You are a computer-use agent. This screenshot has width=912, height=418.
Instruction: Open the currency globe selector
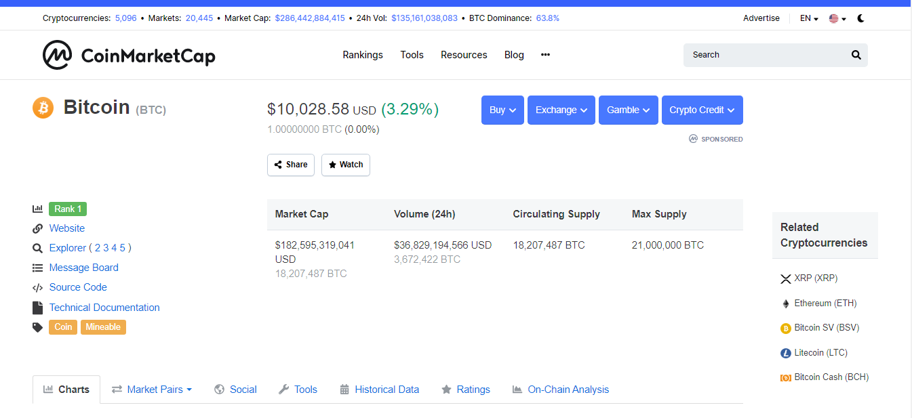tap(837, 18)
